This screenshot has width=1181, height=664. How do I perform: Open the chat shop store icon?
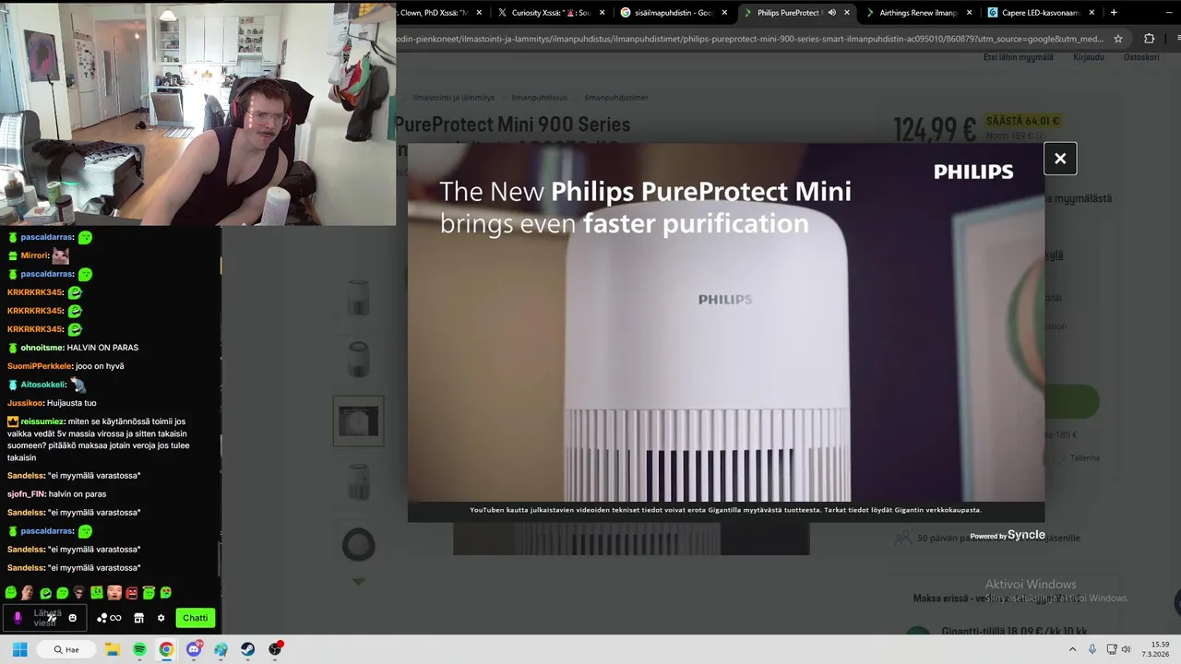(x=138, y=618)
